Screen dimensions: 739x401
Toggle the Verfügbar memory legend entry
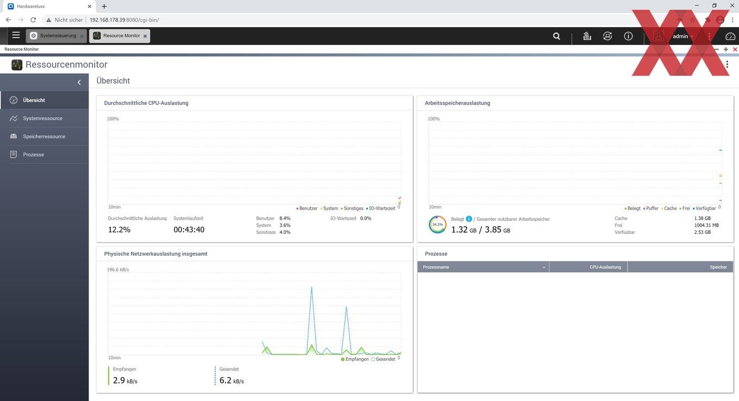pyautogui.click(x=704, y=208)
